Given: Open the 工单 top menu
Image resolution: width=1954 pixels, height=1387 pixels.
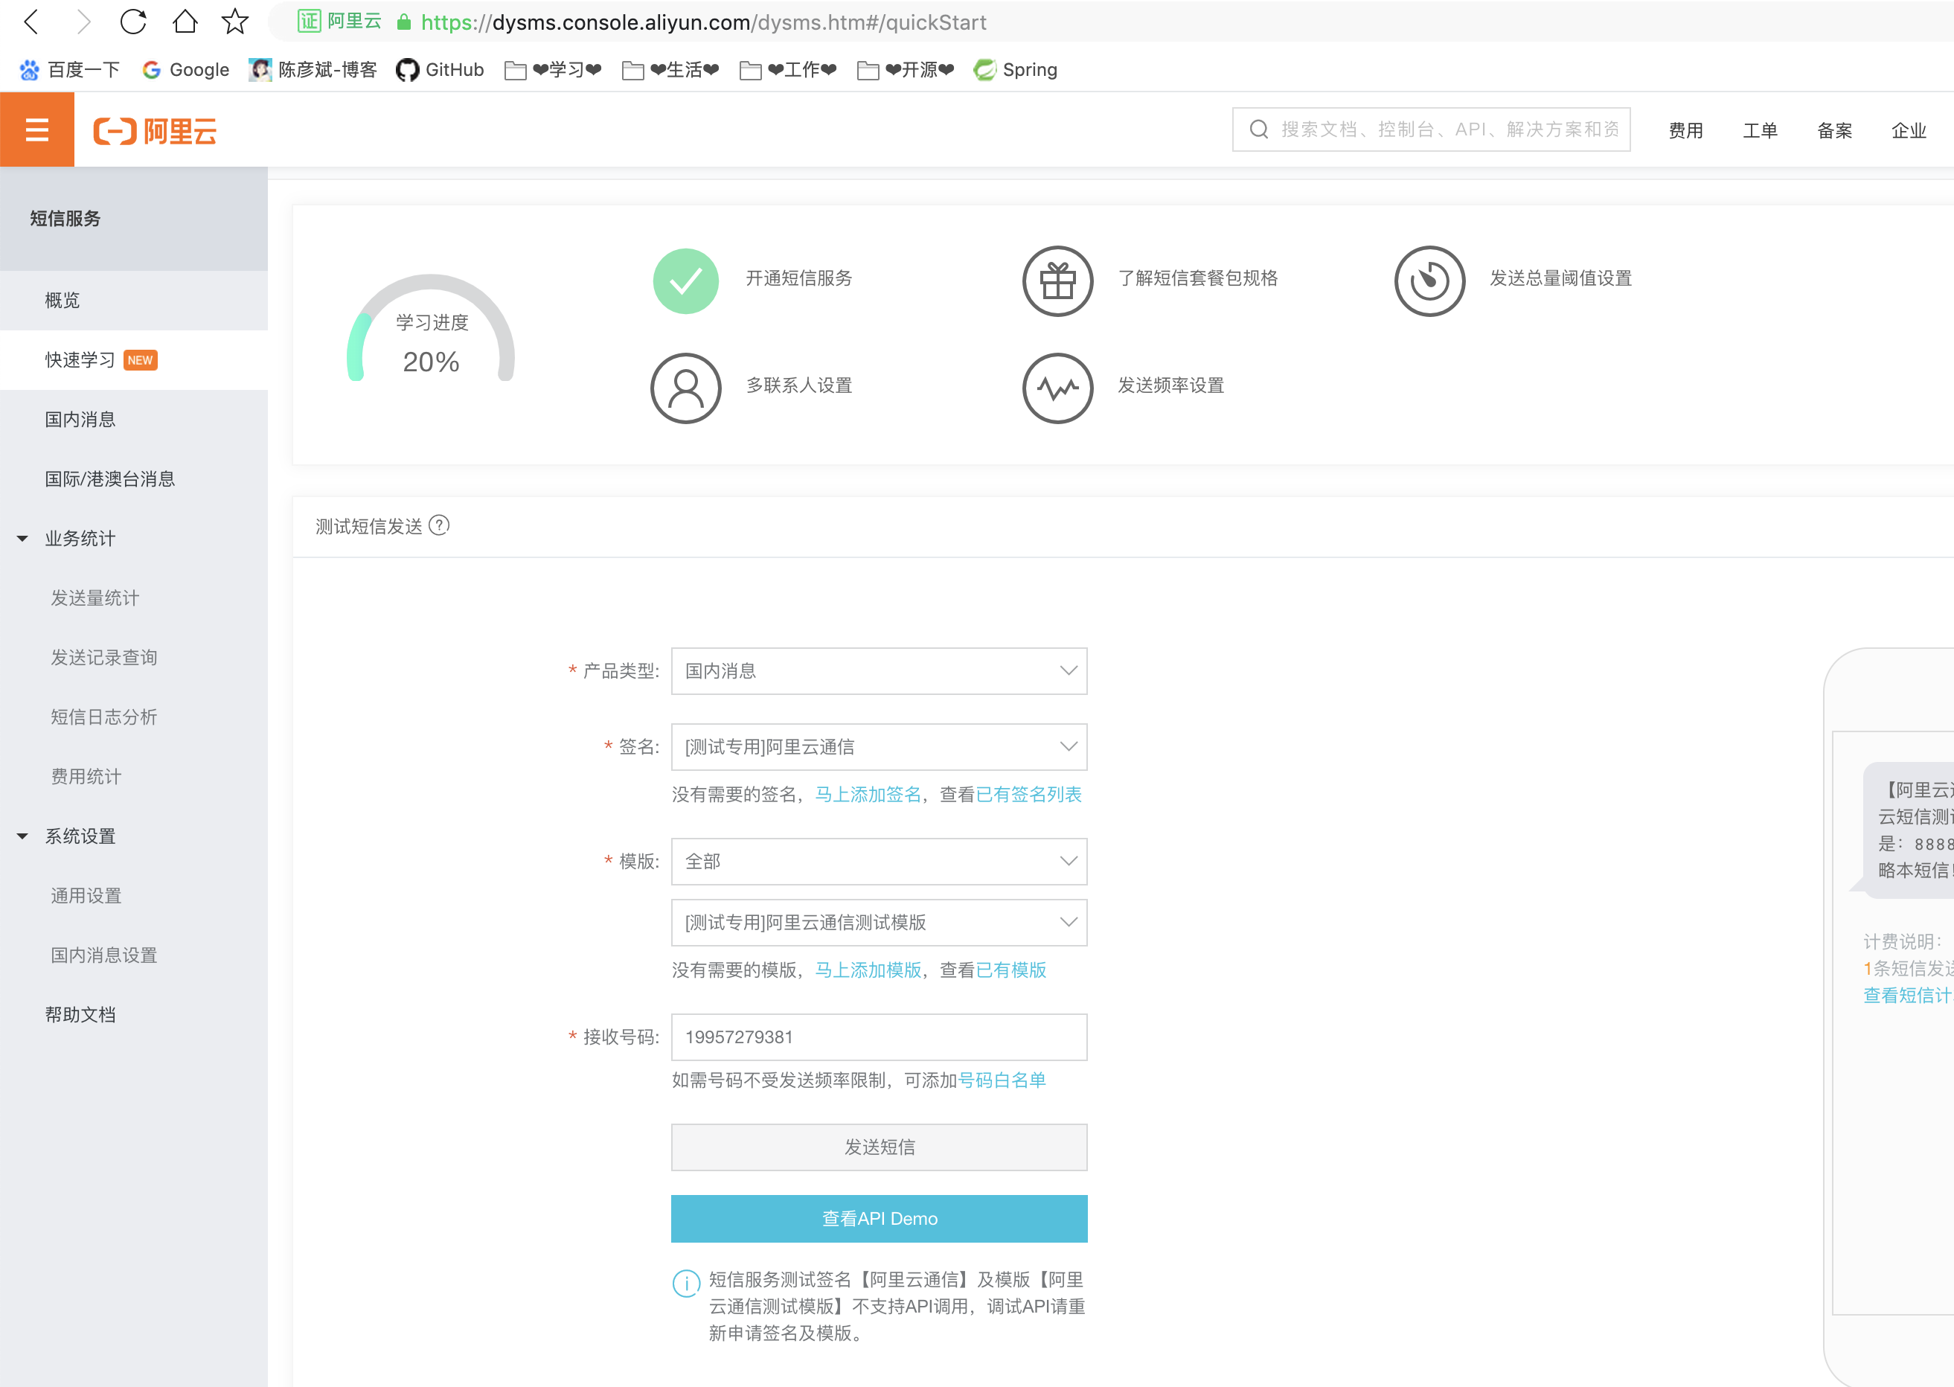Looking at the screenshot, I should tap(1759, 129).
